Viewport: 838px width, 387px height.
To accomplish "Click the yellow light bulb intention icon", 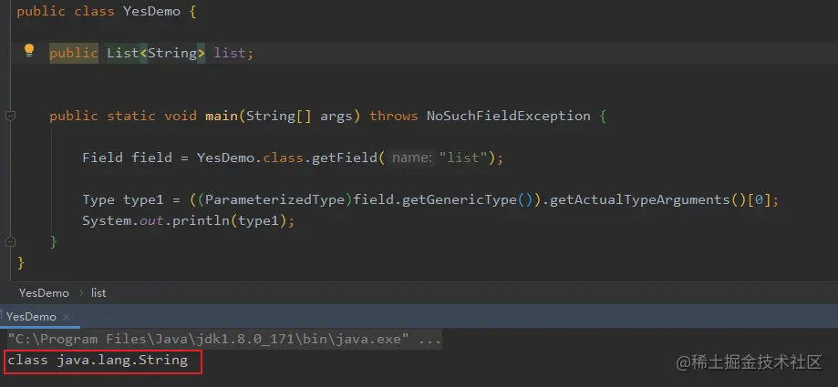I will click(x=29, y=51).
